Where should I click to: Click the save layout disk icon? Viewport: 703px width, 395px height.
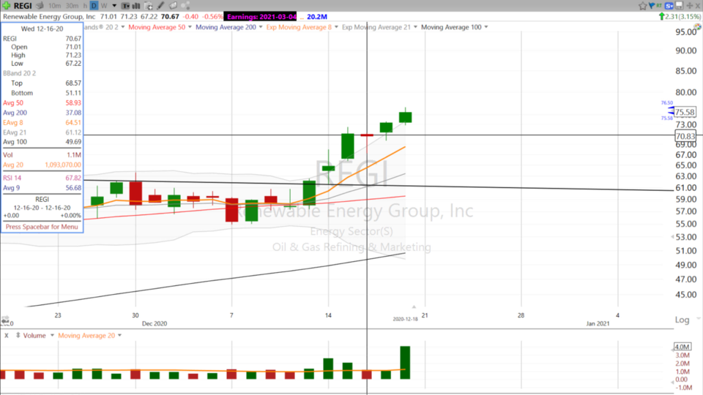pos(680,5)
